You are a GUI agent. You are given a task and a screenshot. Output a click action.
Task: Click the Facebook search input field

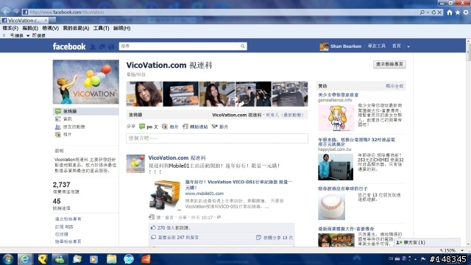(180, 46)
